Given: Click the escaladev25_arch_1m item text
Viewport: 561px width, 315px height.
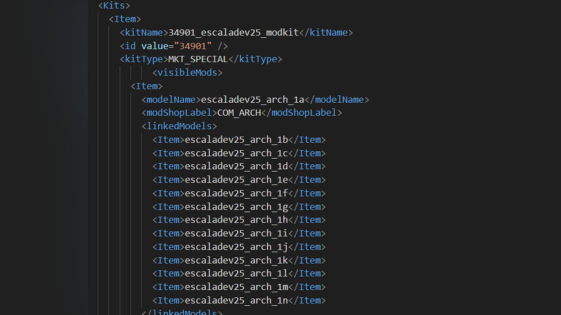Looking at the screenshot, I should coord(237,287).
